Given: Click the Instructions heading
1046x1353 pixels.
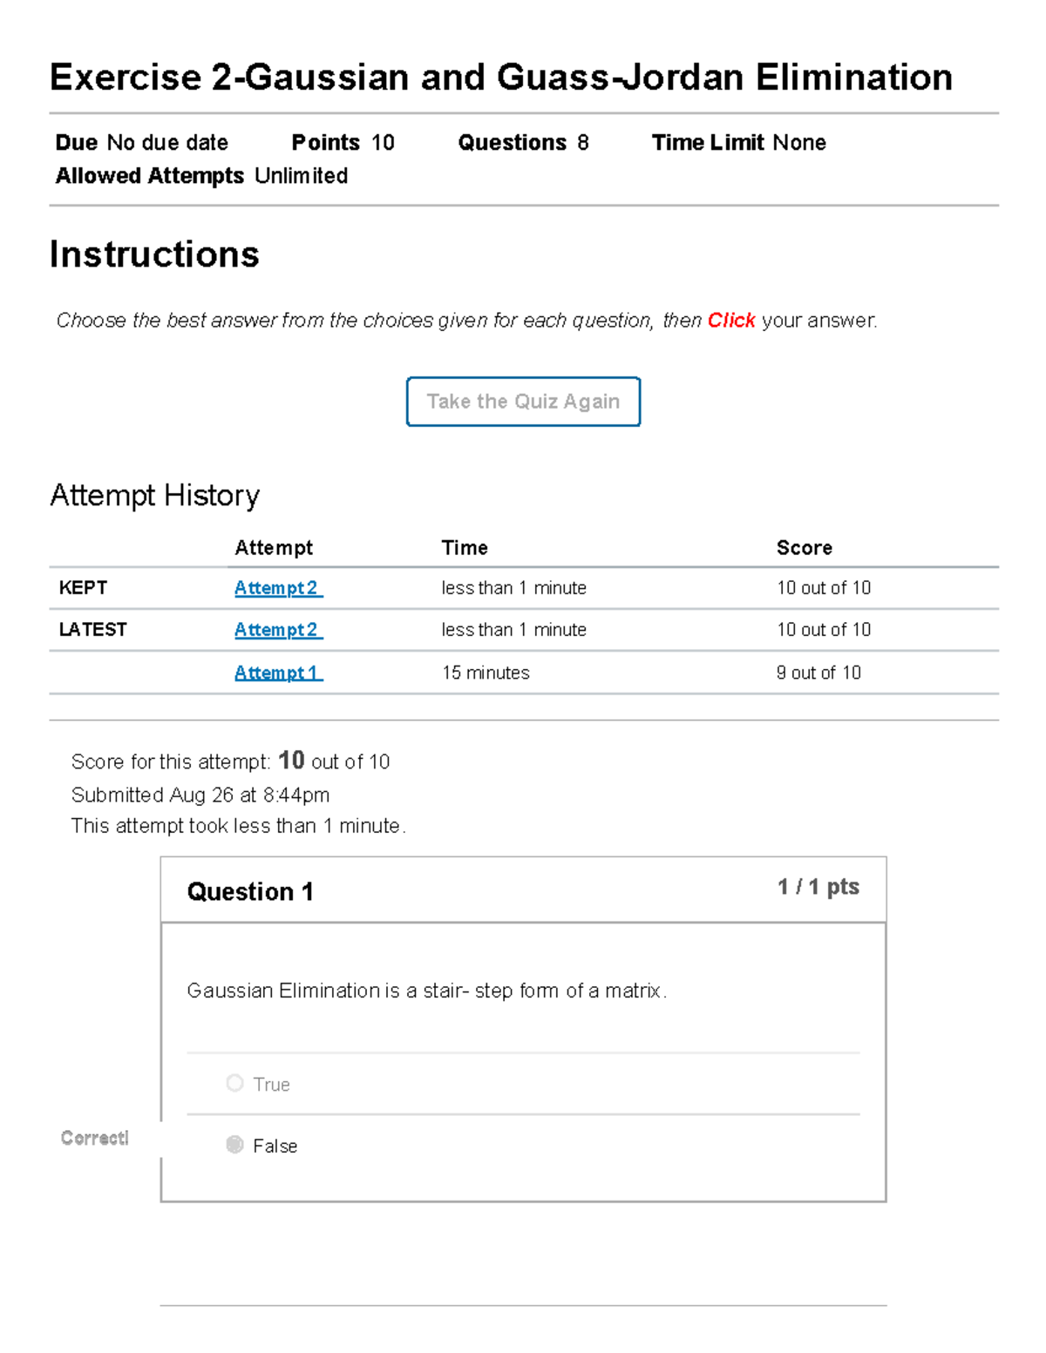Looking at the screenshot, I should point(154,254).
